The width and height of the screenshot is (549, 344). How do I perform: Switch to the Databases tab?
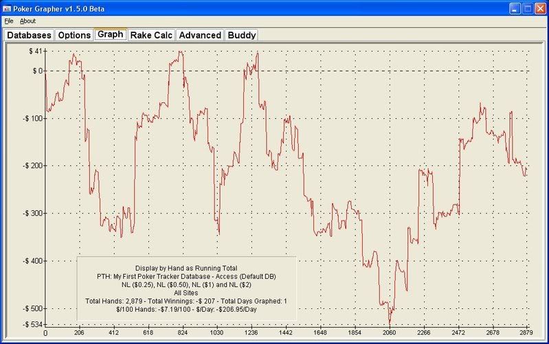pyautogui.click(x=29, y=34)
